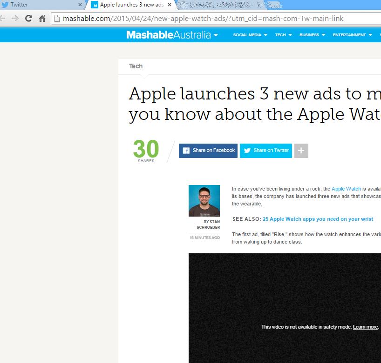Click the Twitter bird icon in share button
This screenshot has height=363, width=381.
(x=247, y=151)
